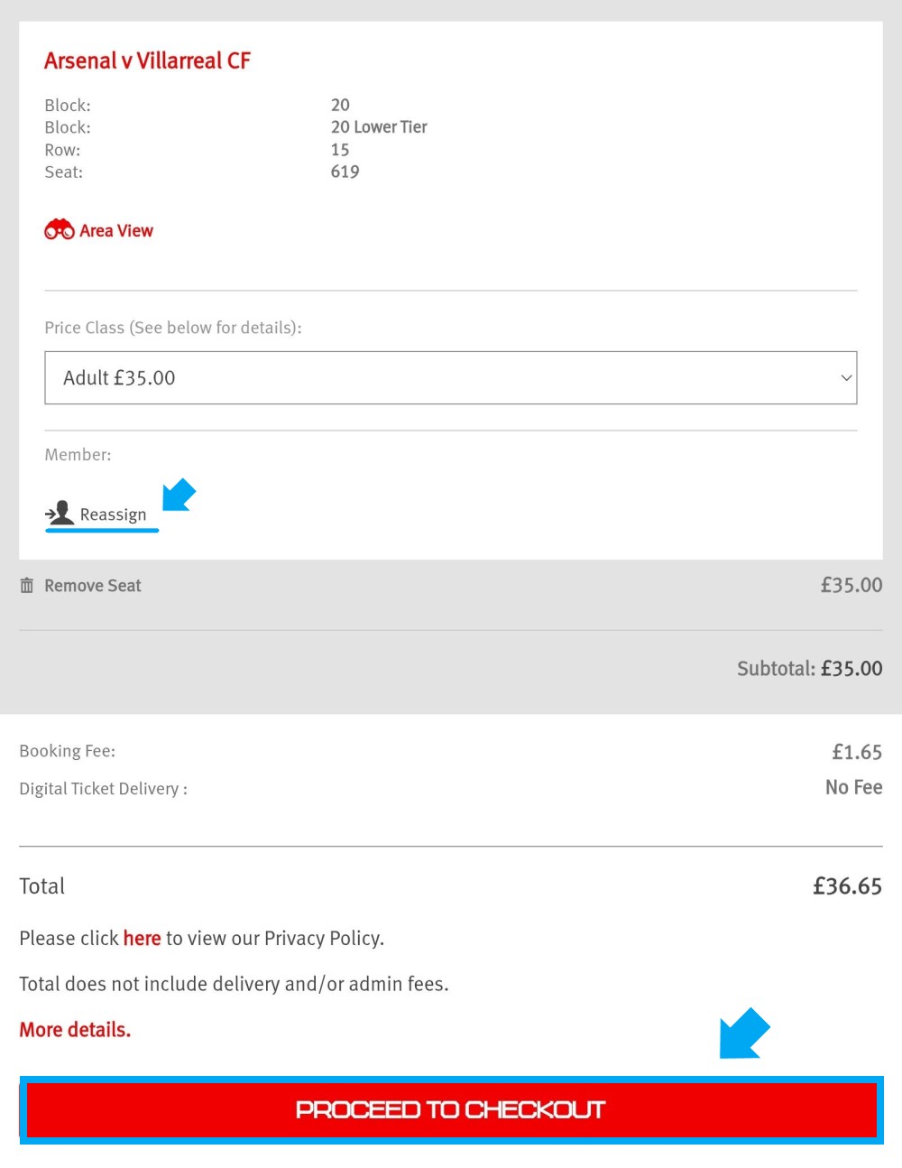Open the Area View link text
The image size is (902, 1168).
click(x=116, y=231)
